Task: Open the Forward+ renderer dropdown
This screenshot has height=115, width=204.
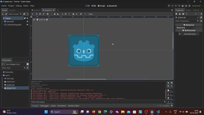Action: pyautogui.click(x=197, y=6)
